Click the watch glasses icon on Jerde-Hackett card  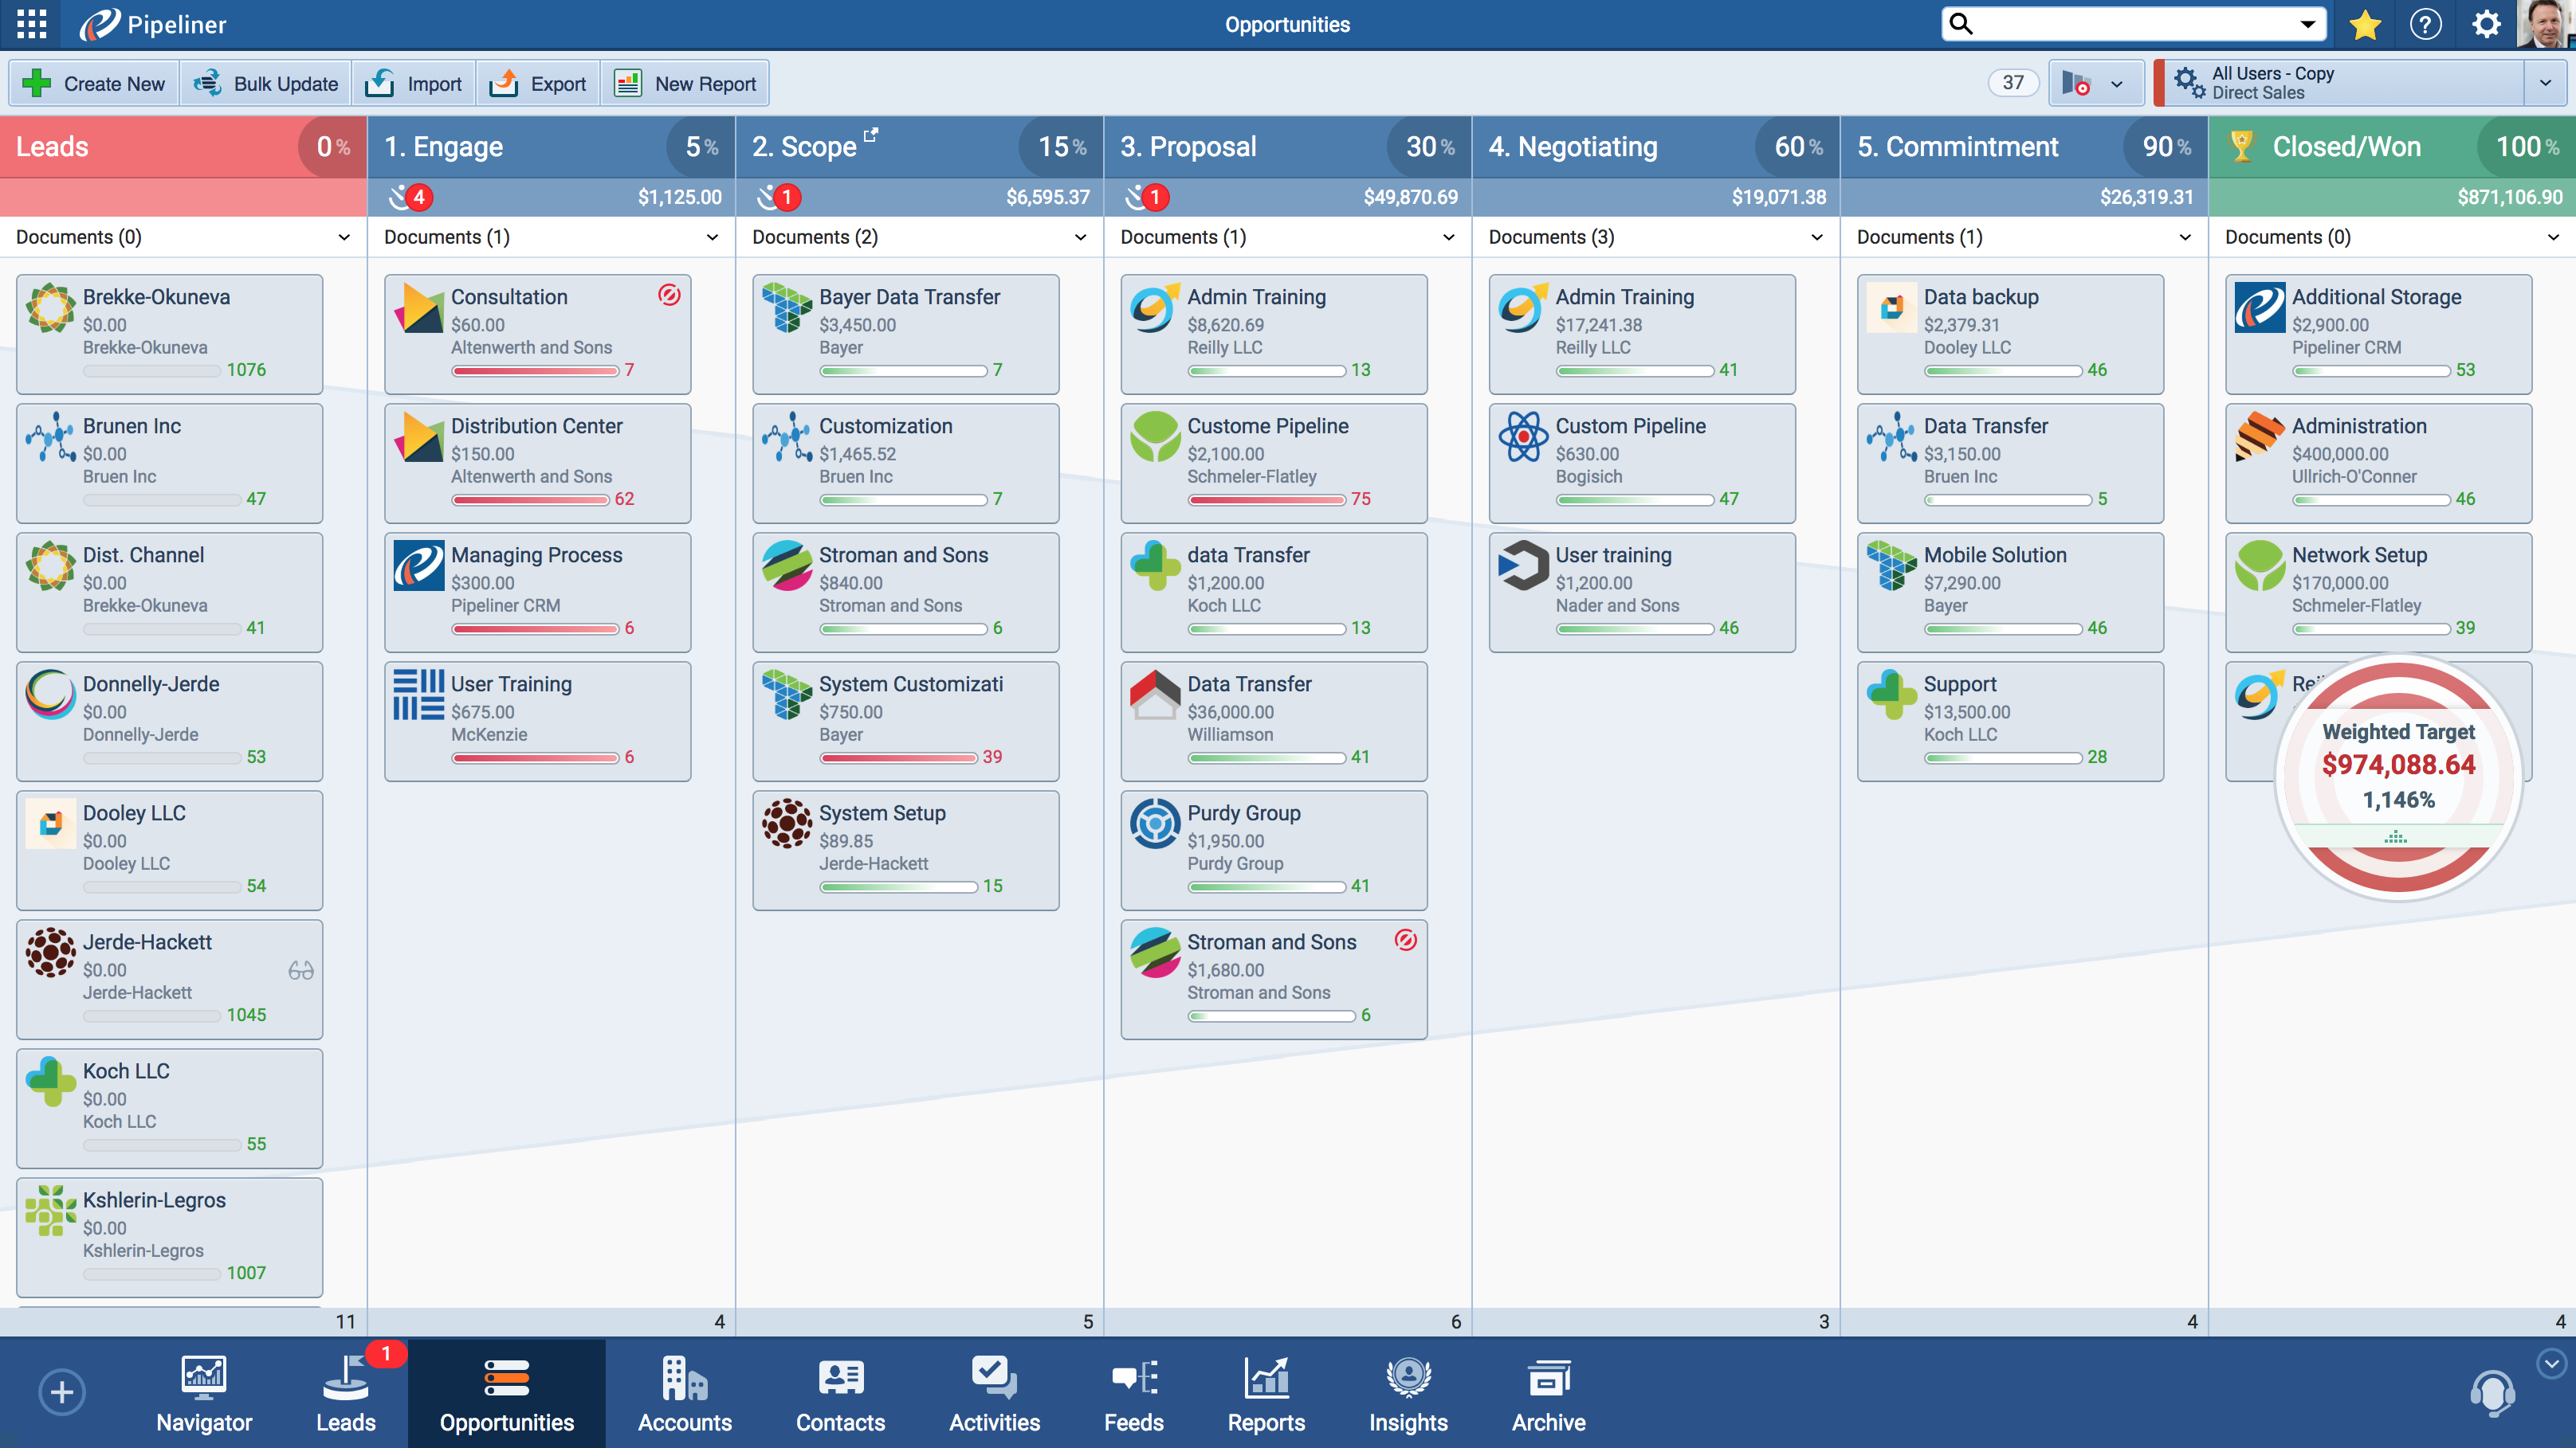[301, 970]
